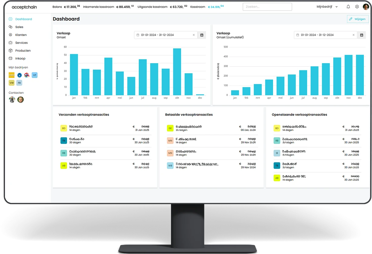This screenshot has height=254, width=372.
Task: Clear date range in cumulative chart
Action: pos(353,35)
